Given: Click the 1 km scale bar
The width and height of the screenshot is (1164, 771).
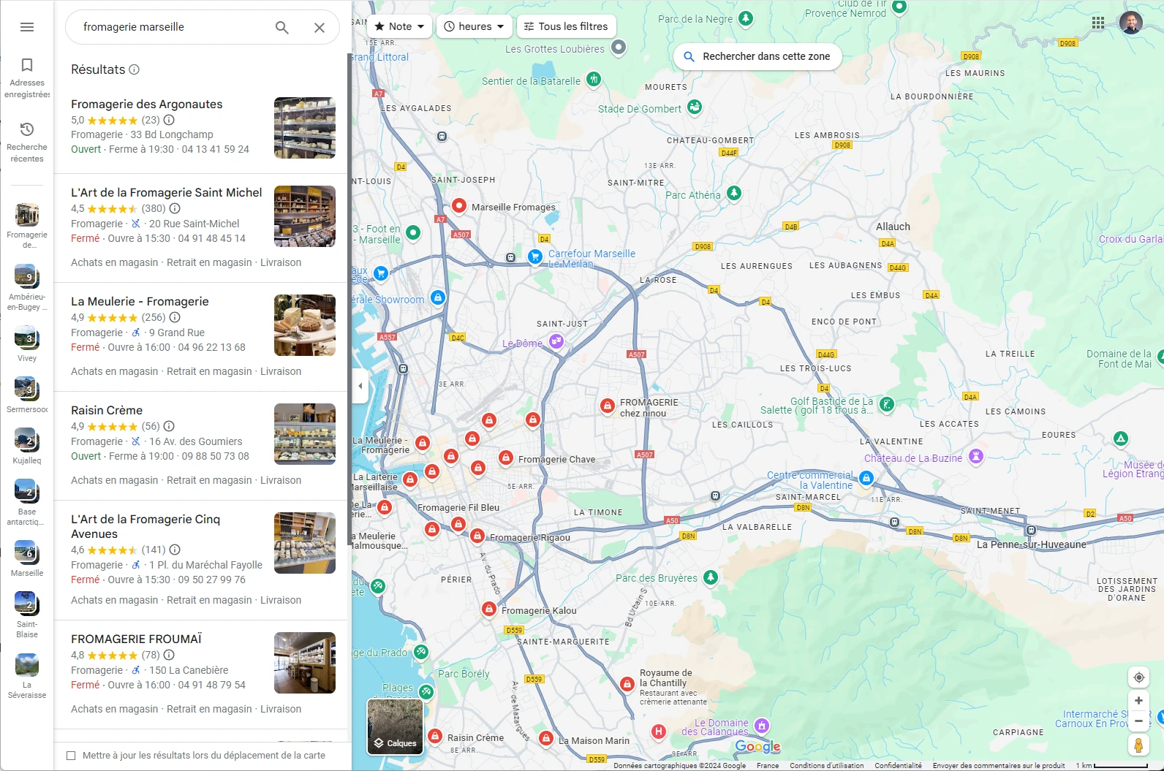Looking at the screenshot, I should click(1111, 766).
